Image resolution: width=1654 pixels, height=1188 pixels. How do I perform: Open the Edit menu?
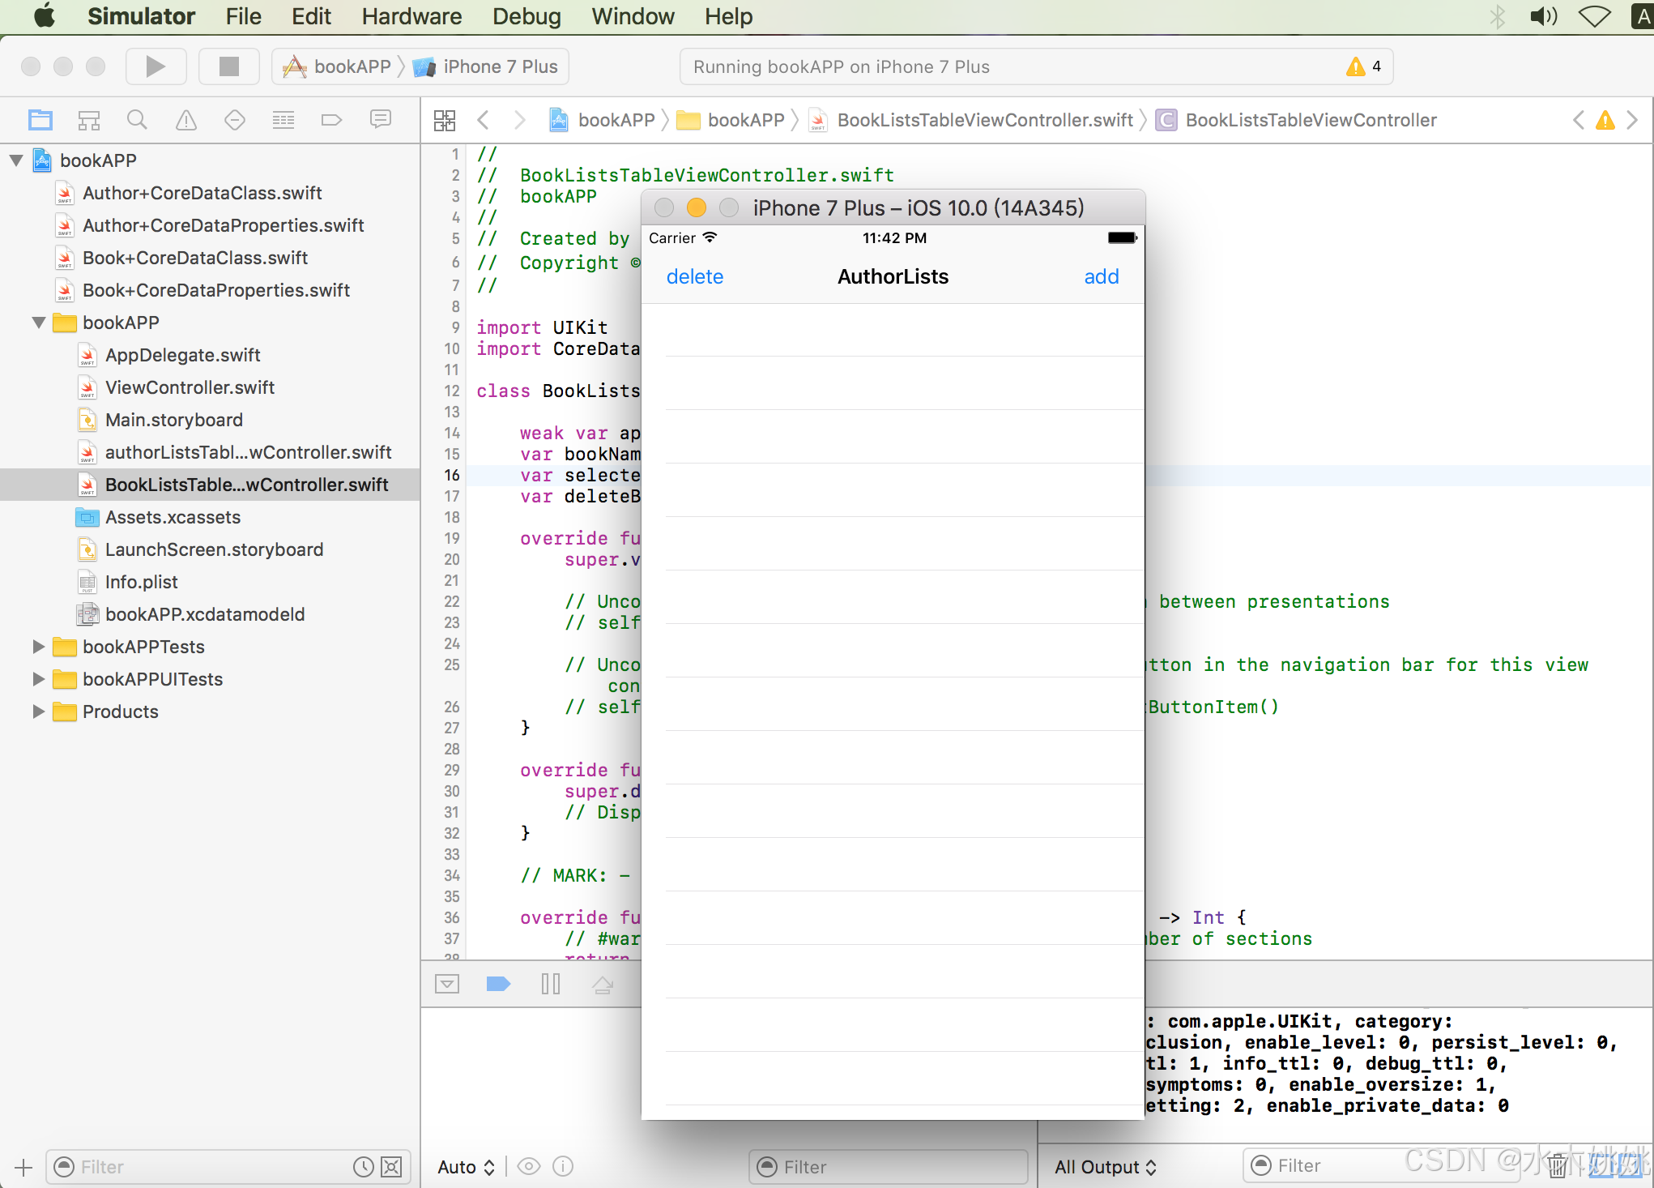[311, 16]
